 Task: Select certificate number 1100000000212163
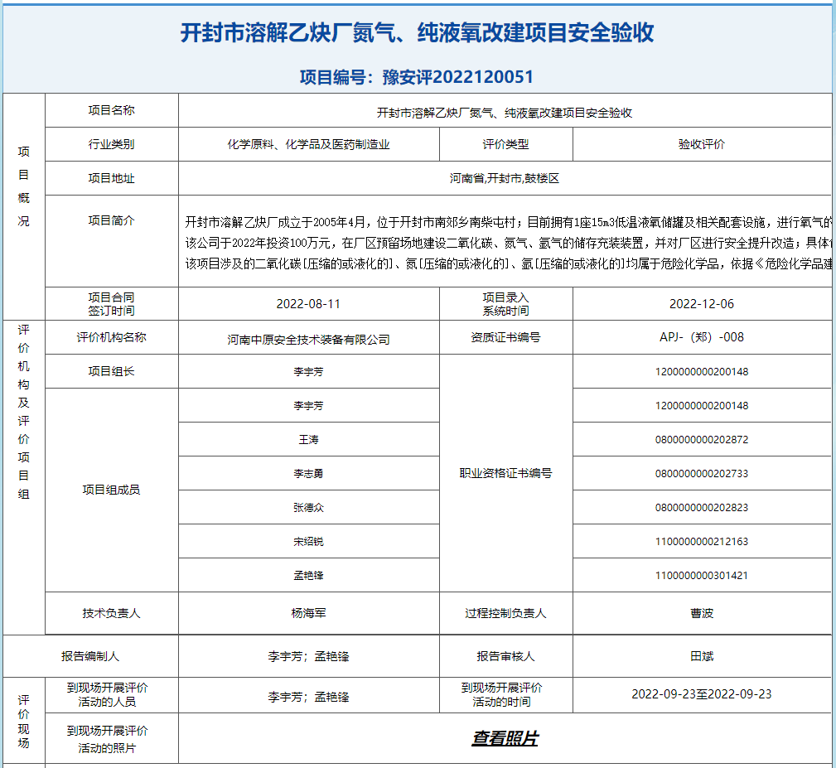[702, 542]
